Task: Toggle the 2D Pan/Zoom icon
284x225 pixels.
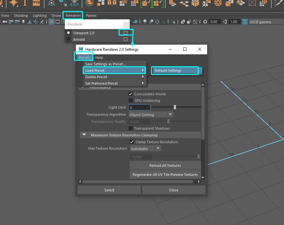Action: point(36,22)
